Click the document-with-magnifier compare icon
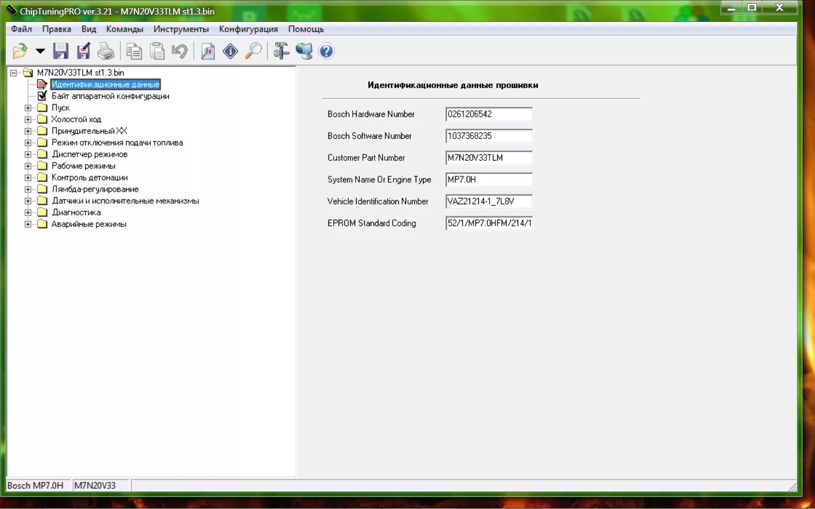Viewport: 815px width, 509px height. click(x=208, y=51)
